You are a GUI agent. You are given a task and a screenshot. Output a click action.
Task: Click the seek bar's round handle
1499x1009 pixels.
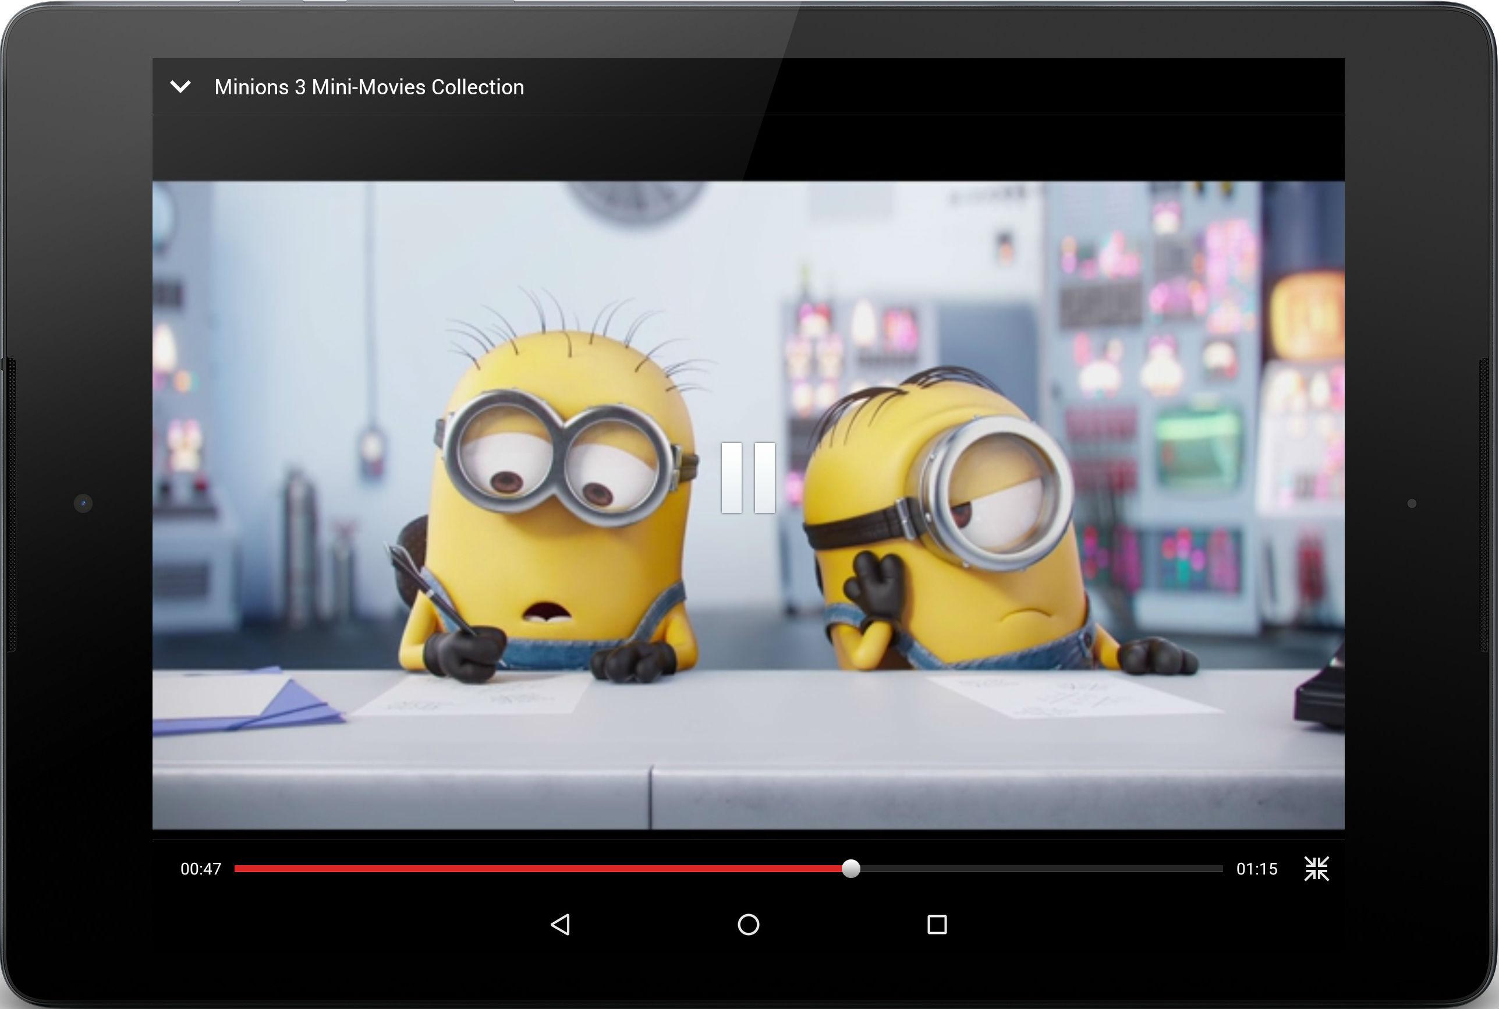(x=851, y=869)
